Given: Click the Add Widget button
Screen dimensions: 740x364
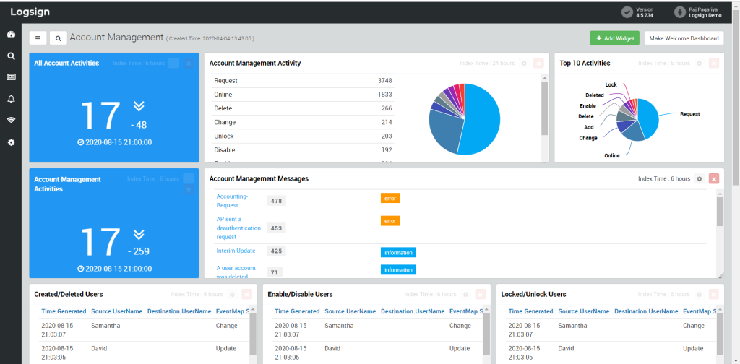Looking at the screenshot, I should click(614, 38).
